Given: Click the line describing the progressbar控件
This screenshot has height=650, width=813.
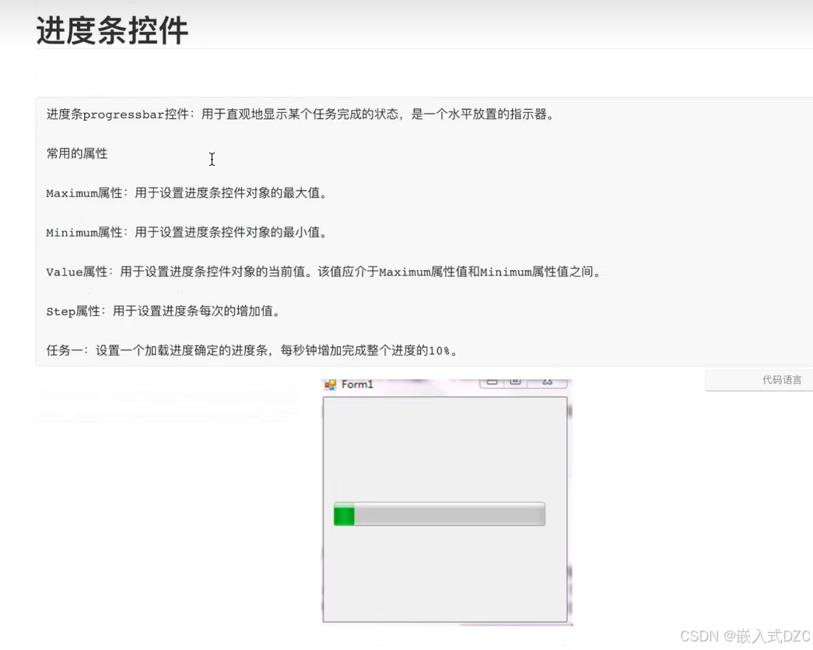Looking at the screenshot, I should tap(300, 114).
